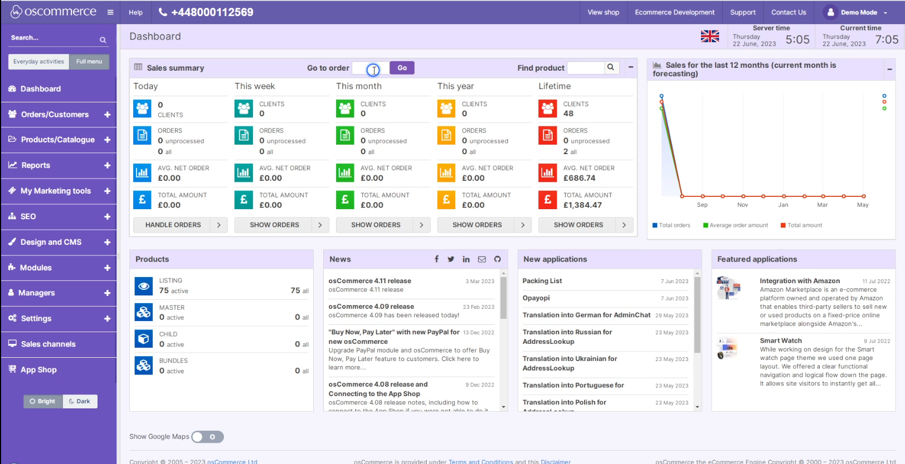Open View shop in the top bar
The height and width of the screenshot is (464, 905).
coord(603,12)
